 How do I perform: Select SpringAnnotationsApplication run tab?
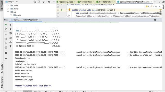(x=26, y=20)
